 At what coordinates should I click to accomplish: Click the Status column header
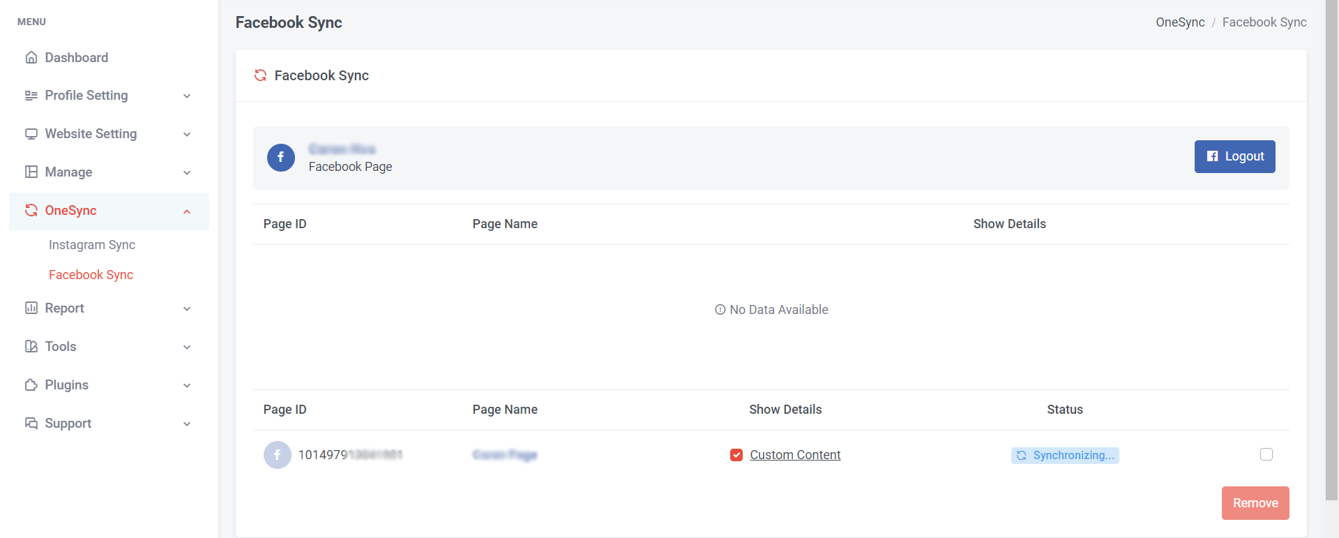click(x=1065, y=410)
